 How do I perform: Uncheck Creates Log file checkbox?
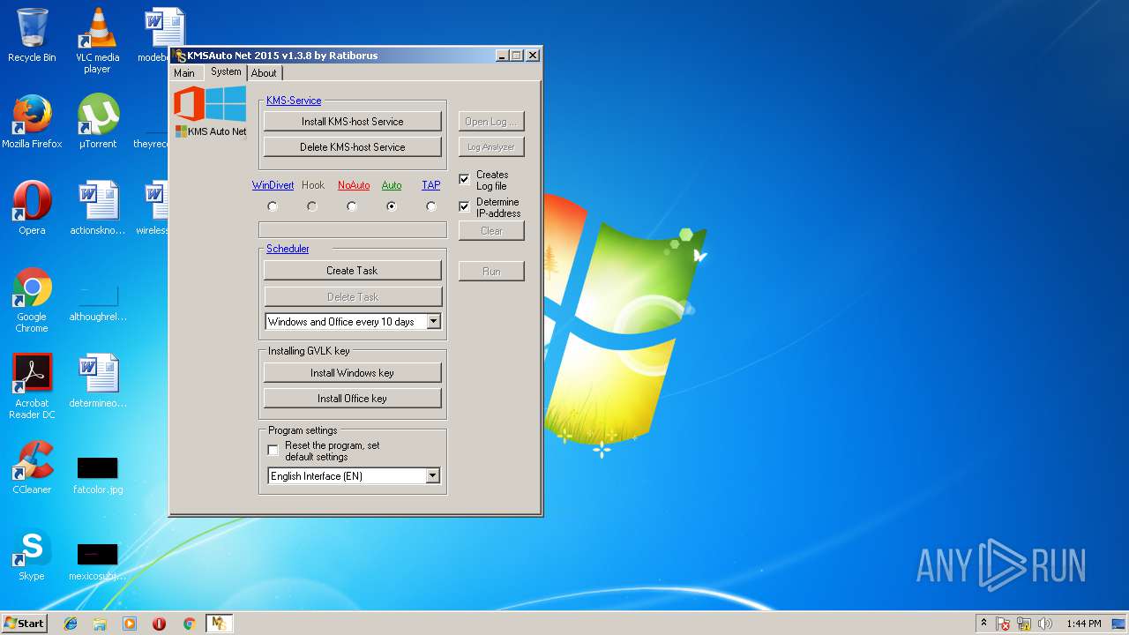(464, 180)
